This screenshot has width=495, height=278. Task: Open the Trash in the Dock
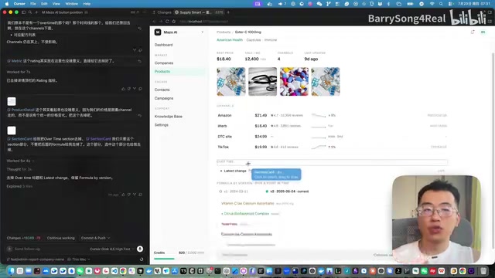point(483,271)
